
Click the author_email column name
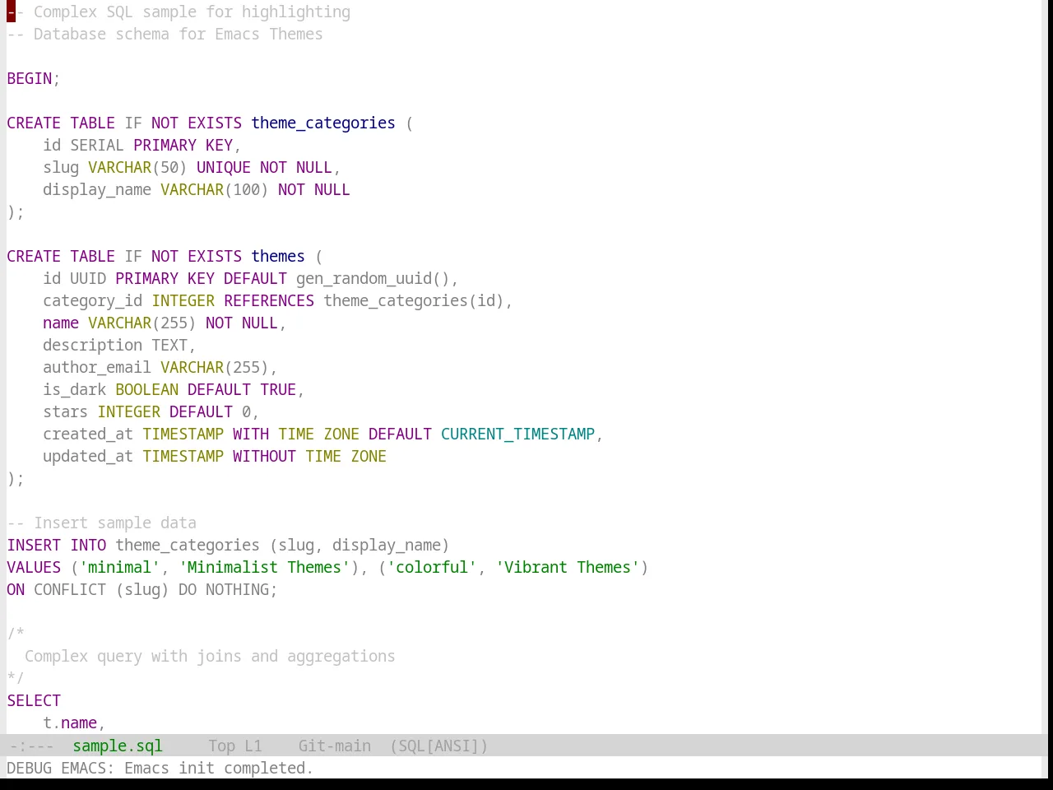point(97,367)
